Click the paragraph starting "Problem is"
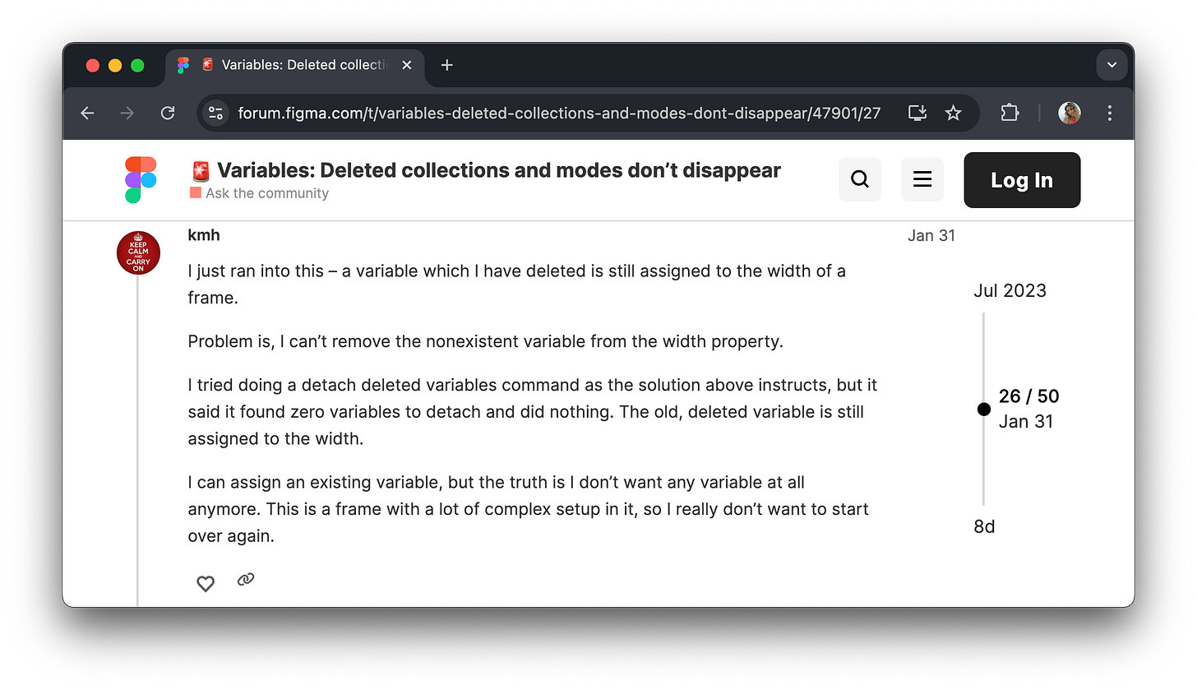 (x=485, y=341)
